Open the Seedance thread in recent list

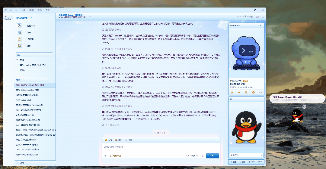tap(29, 110)
